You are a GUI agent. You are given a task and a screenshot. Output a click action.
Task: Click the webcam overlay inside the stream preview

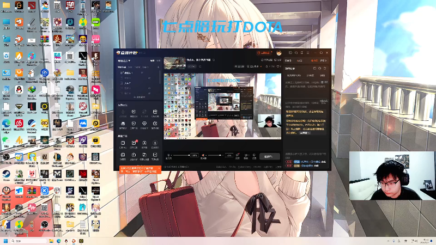pos(269,121)
